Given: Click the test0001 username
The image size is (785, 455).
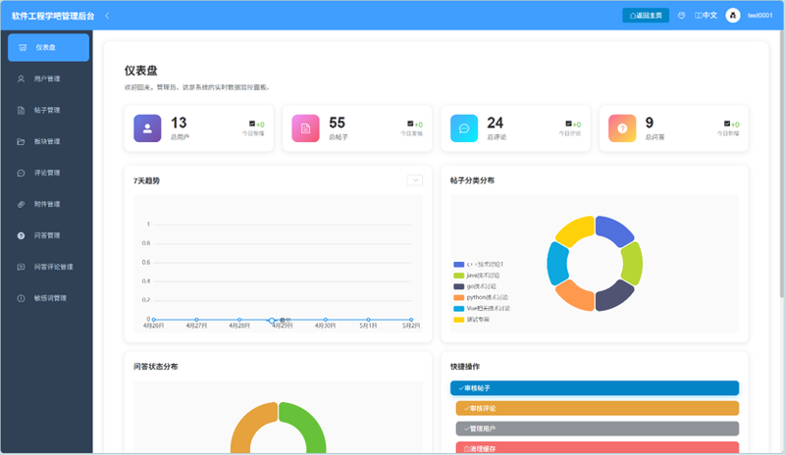Looking at the screenshot, I should [759, 16].
